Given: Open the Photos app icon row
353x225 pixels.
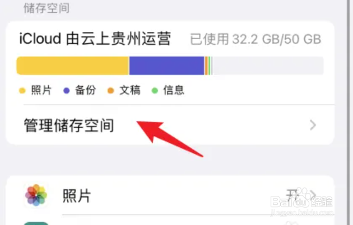Looking at the screenshot, I should tap(170, 195).
